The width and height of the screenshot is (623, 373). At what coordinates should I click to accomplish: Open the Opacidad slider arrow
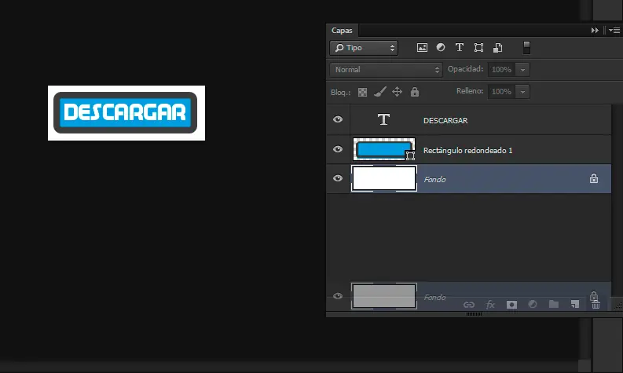point(522,70)
